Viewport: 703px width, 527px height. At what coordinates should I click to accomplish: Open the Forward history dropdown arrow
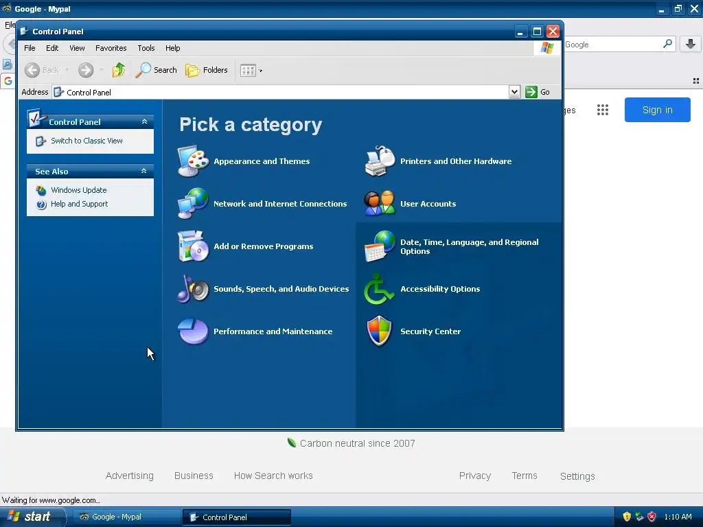click(x=102, y=70)
